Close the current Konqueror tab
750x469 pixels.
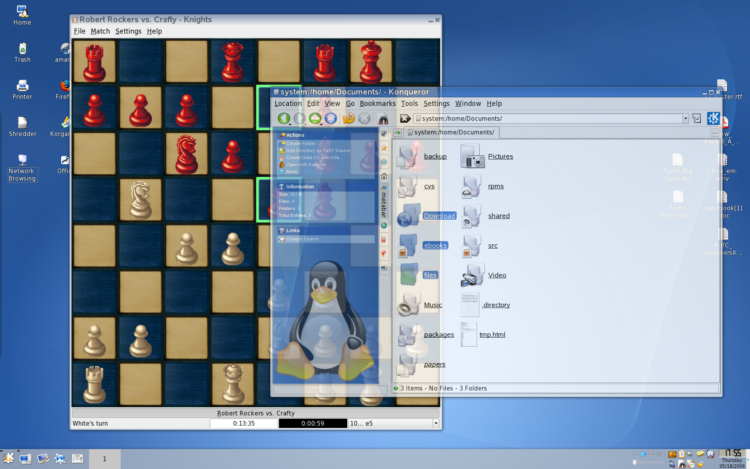coord(714,132)
